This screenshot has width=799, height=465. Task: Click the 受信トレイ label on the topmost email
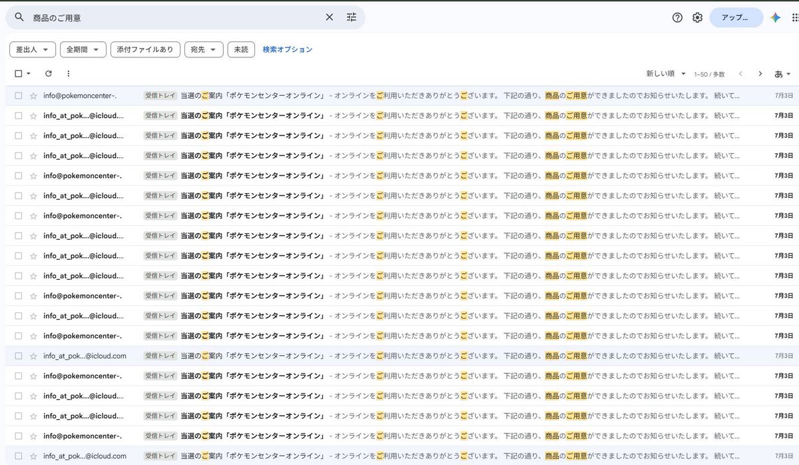[x=160, y=96]
